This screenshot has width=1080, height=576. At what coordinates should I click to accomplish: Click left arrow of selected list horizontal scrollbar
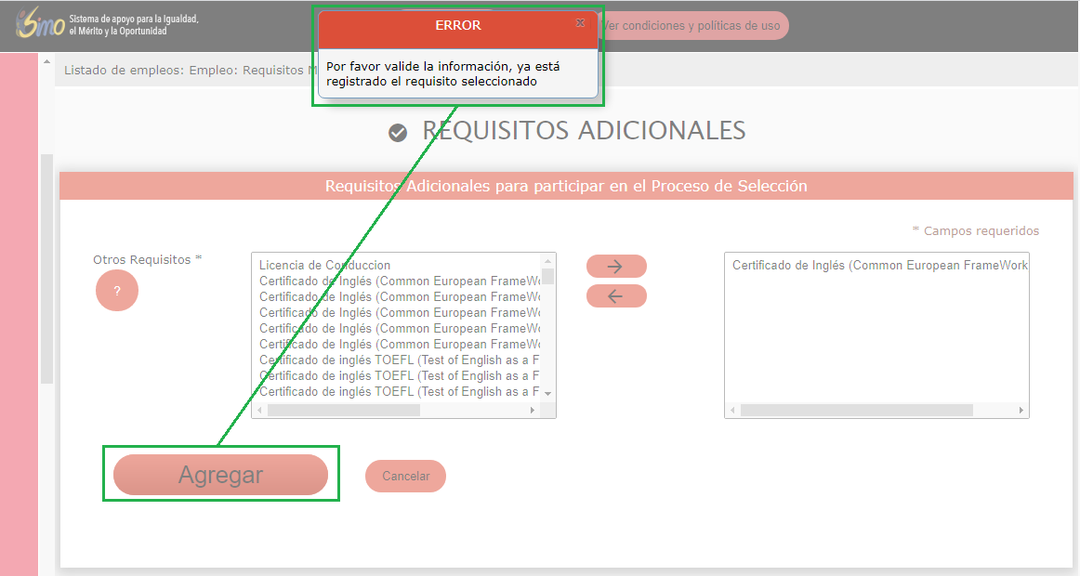733,410
